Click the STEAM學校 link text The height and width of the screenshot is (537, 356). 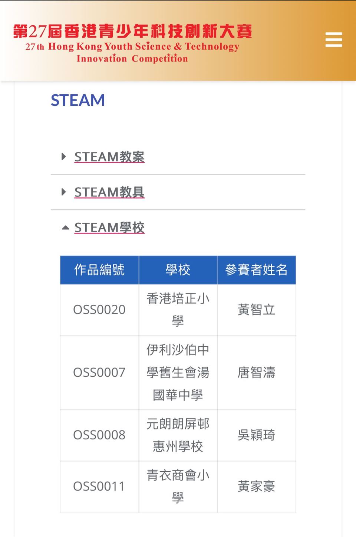coord(109,227)
